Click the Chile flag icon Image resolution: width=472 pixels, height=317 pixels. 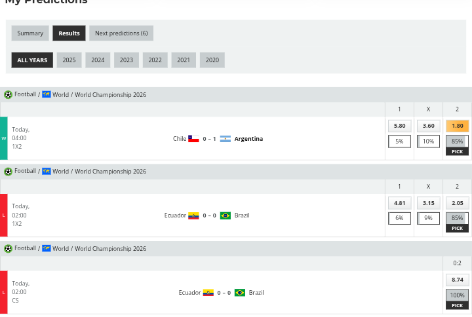pyautogui.click(x=193, y=139)
